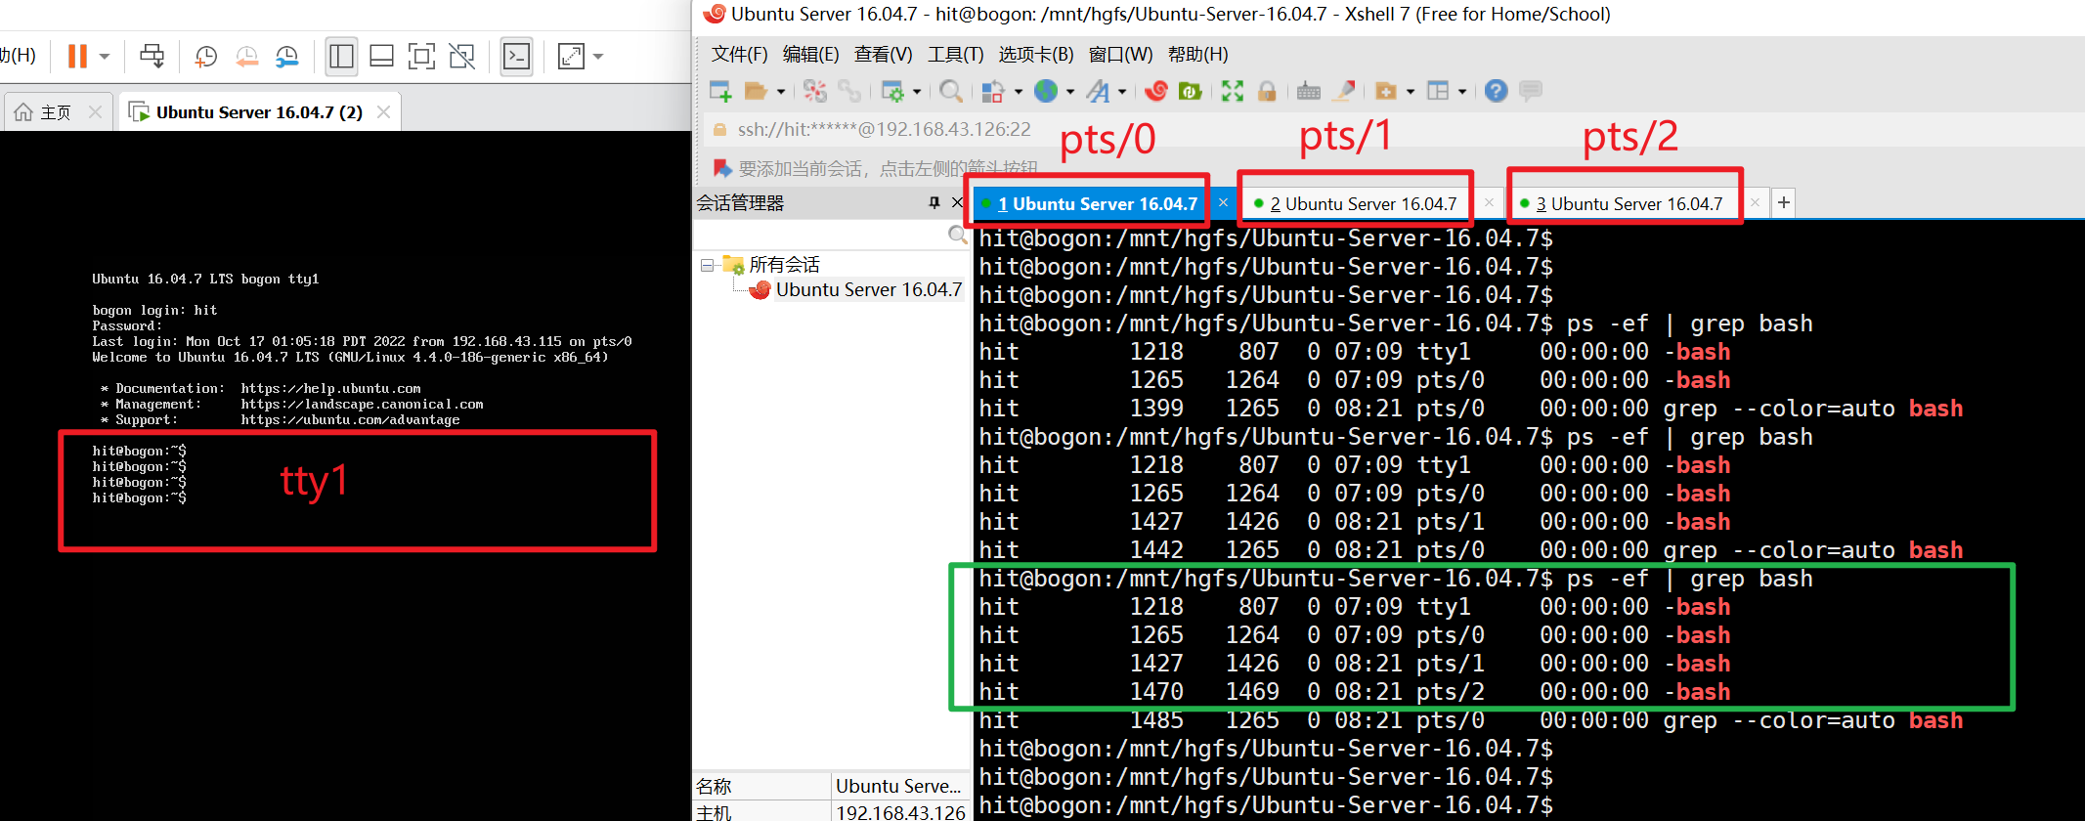Pause the VM with VMware's orange pause icon
Image resolution: width=2085 pixels, height=821 pixels.
[x=77, y=56]
